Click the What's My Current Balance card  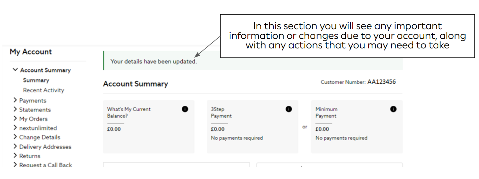pos(149,127)
